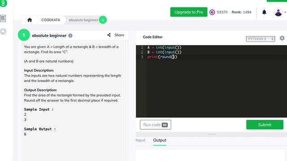Open notifications with the bell icon
Screen dimensions: 287x161
(264, 12)
